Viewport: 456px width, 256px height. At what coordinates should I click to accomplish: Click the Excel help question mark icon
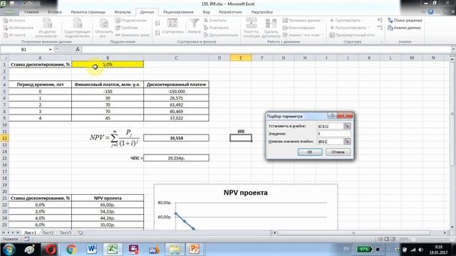coord(430,12)
